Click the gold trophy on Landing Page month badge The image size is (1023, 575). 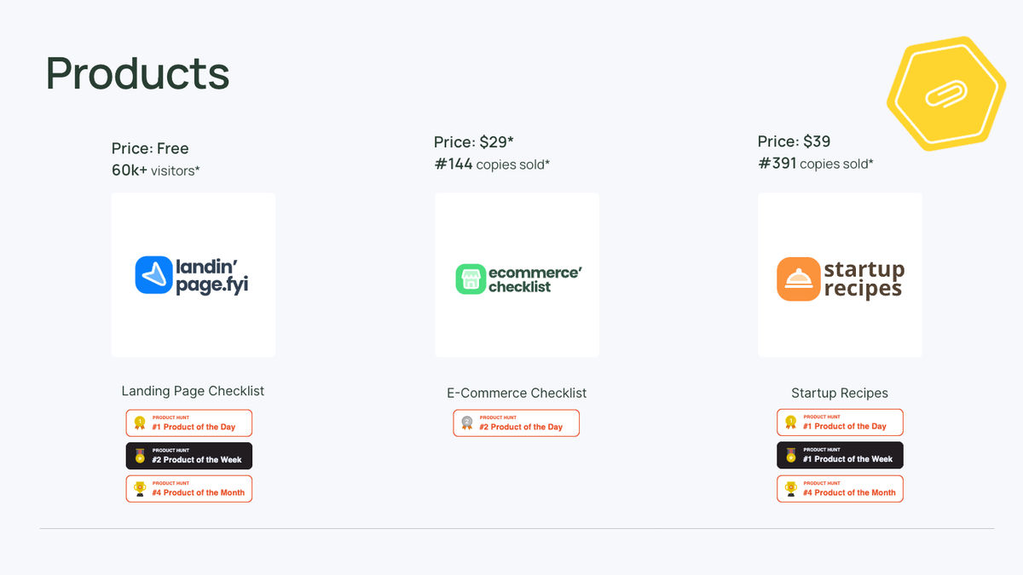point(140,488)
